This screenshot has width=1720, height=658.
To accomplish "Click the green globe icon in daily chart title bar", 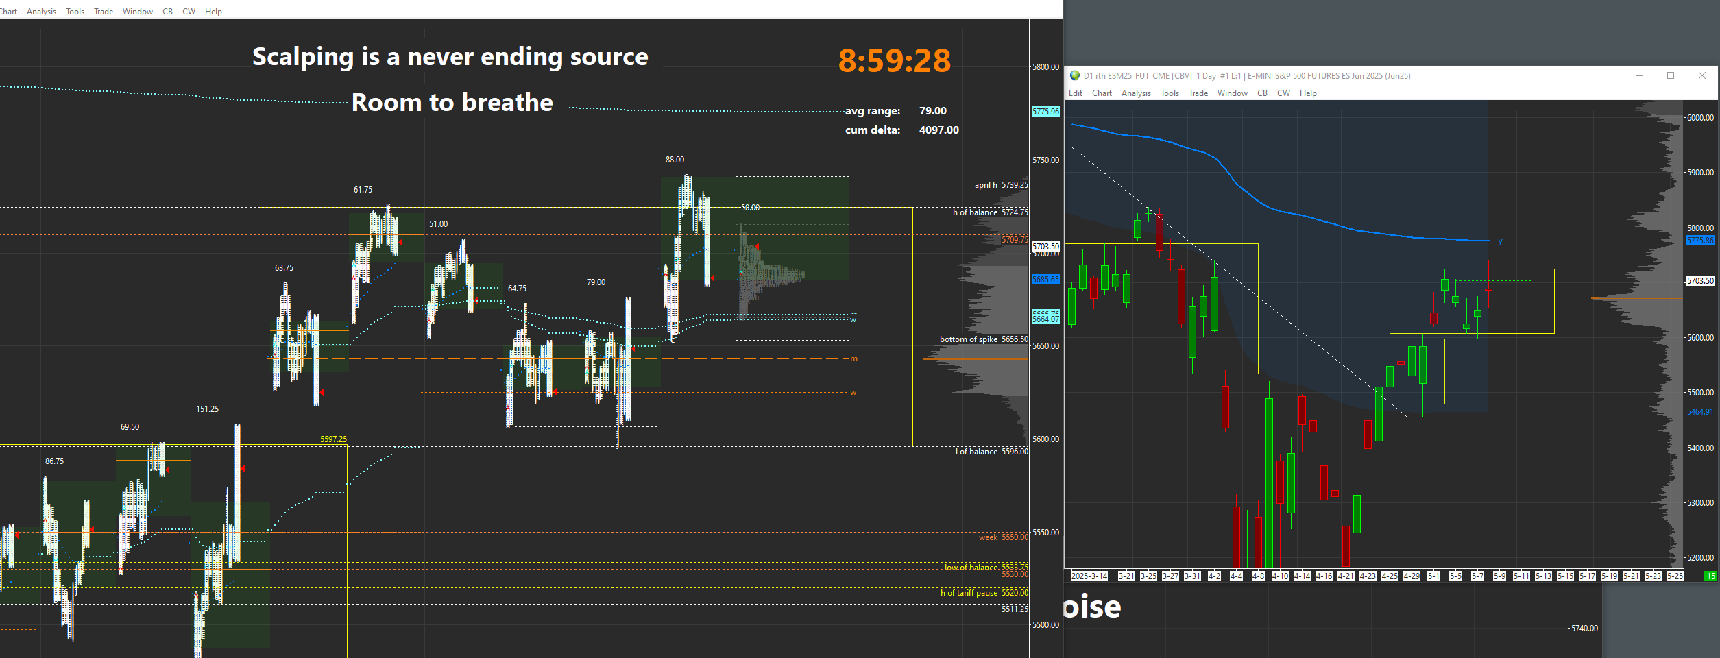I will pos(1075,76).
